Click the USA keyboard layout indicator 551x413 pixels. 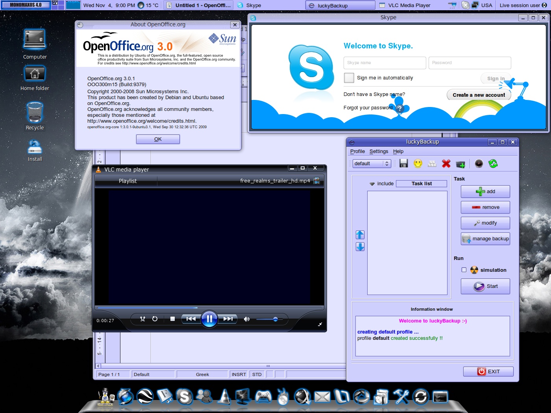click(x=486, y=6)
